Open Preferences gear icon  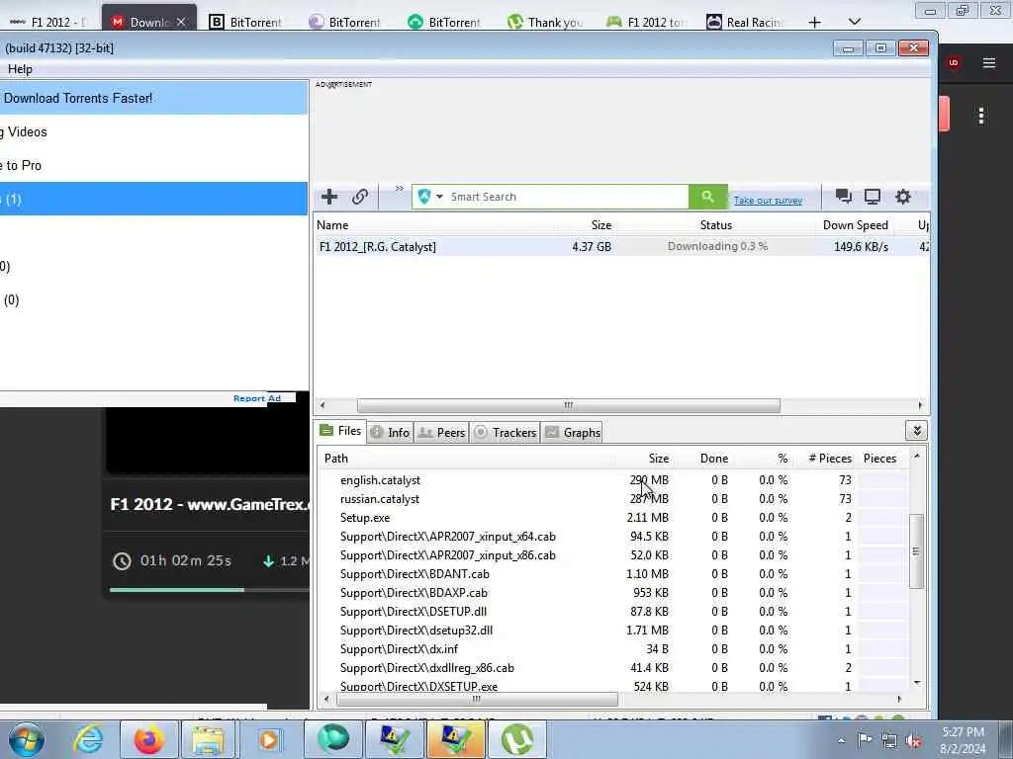(x=903, y=197)
